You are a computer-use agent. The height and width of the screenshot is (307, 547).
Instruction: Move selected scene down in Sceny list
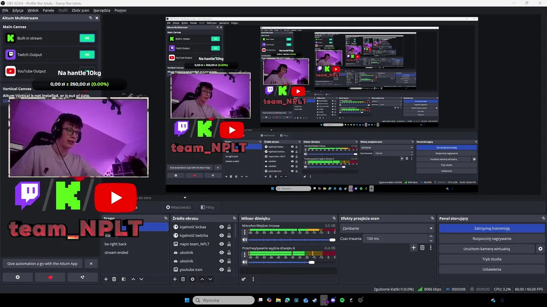141,279
